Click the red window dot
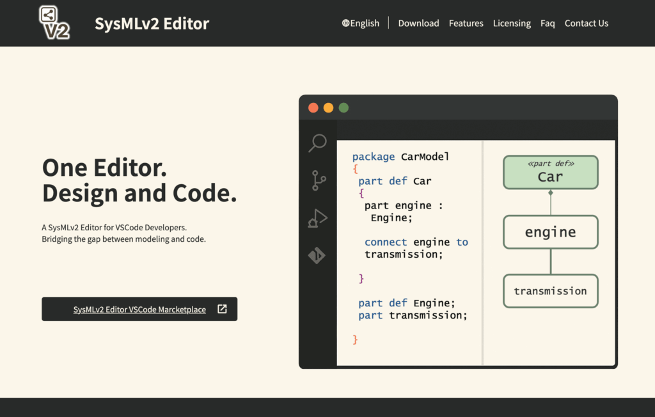The image size is (655, 417). (x=313, y=108)
